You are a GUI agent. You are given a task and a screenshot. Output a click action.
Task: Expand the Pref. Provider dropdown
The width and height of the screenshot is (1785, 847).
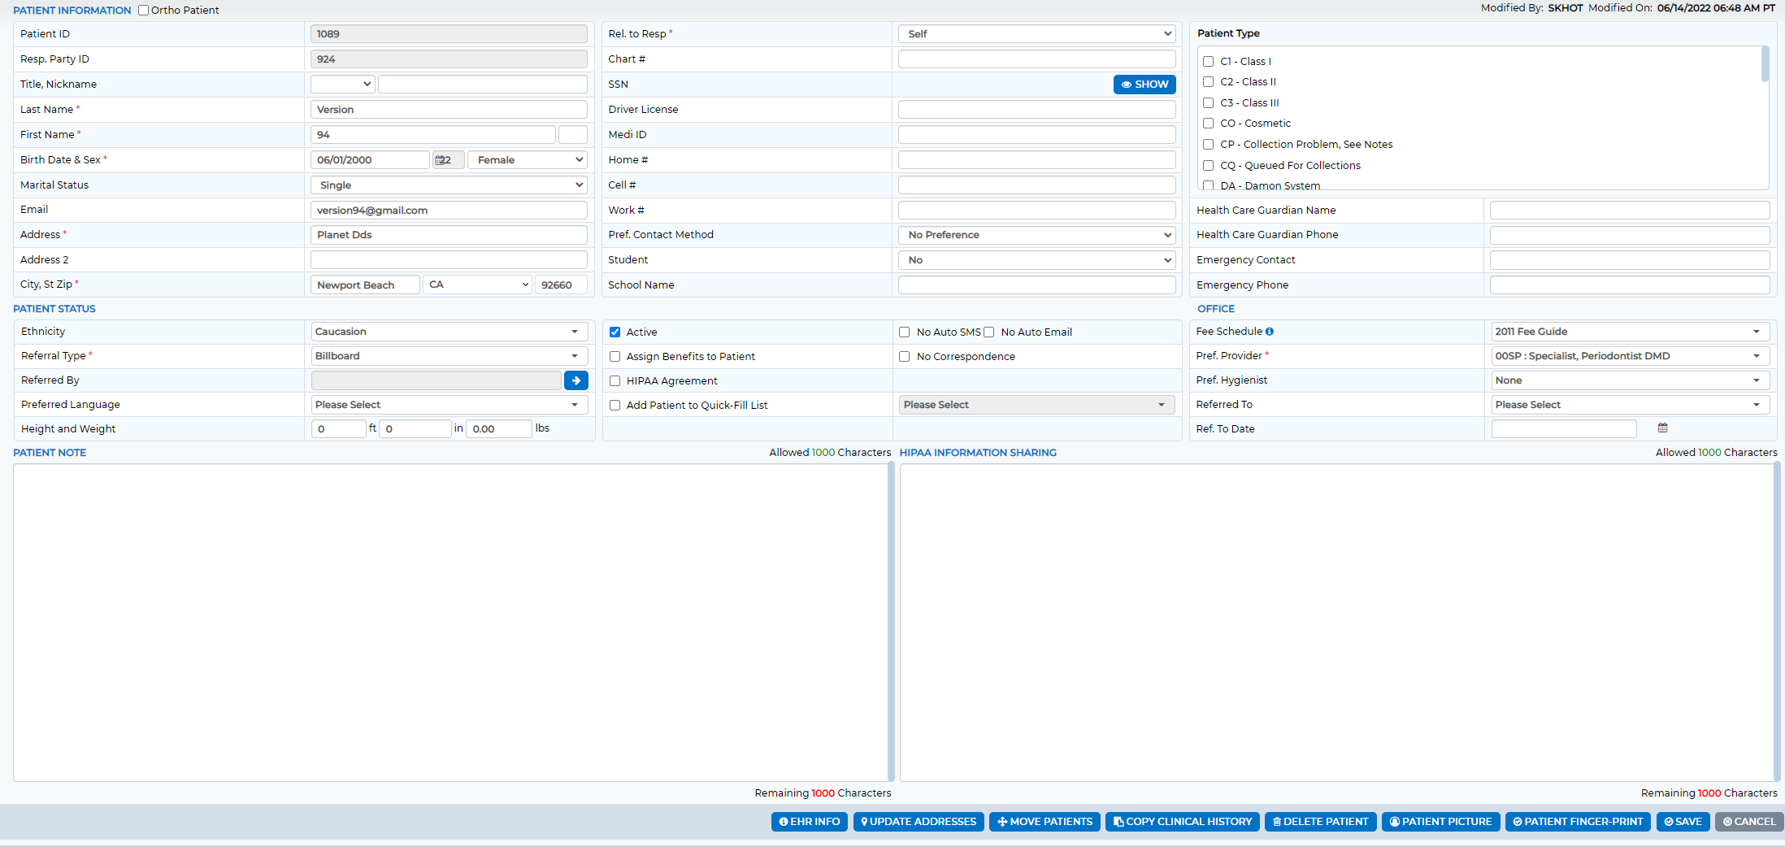(x=1630, y=356)
